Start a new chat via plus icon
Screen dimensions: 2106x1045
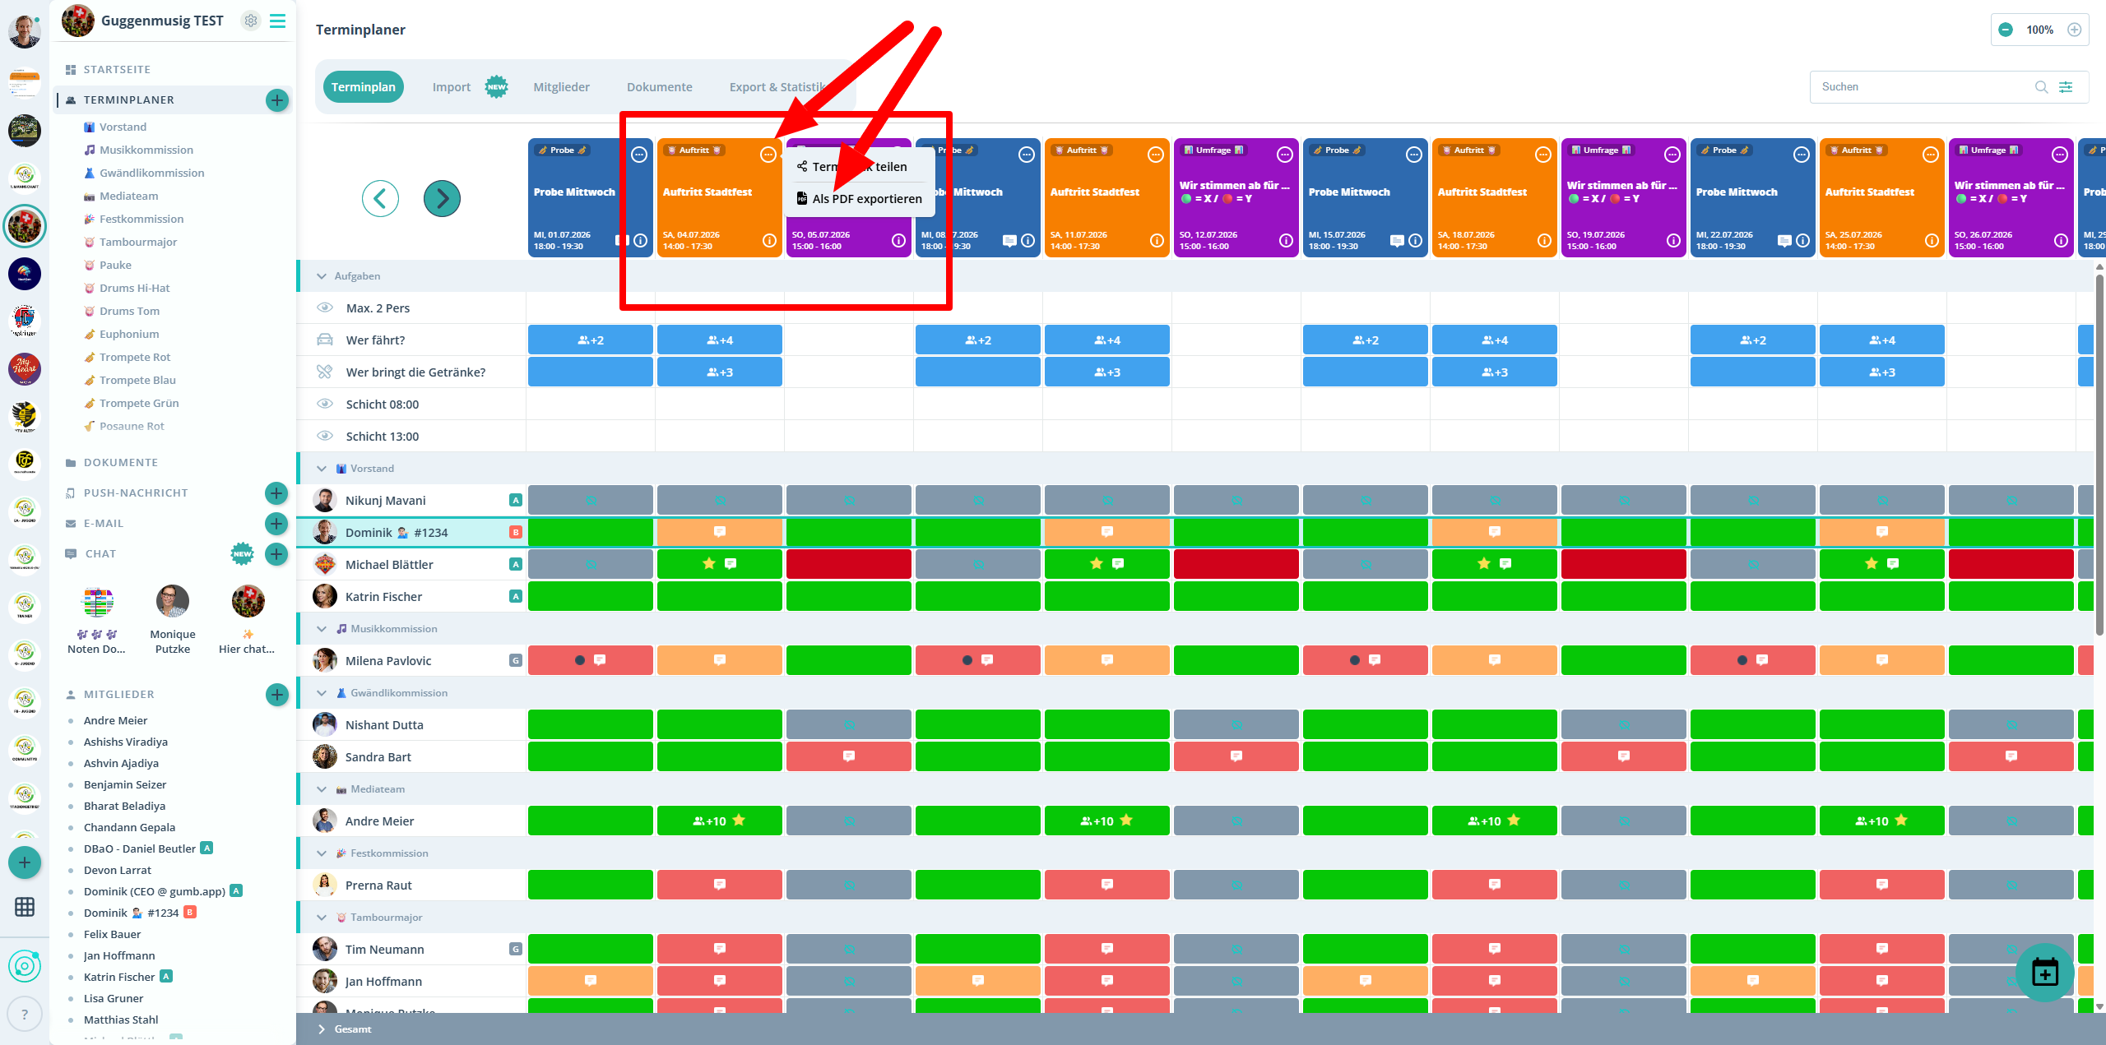point(276,554)
